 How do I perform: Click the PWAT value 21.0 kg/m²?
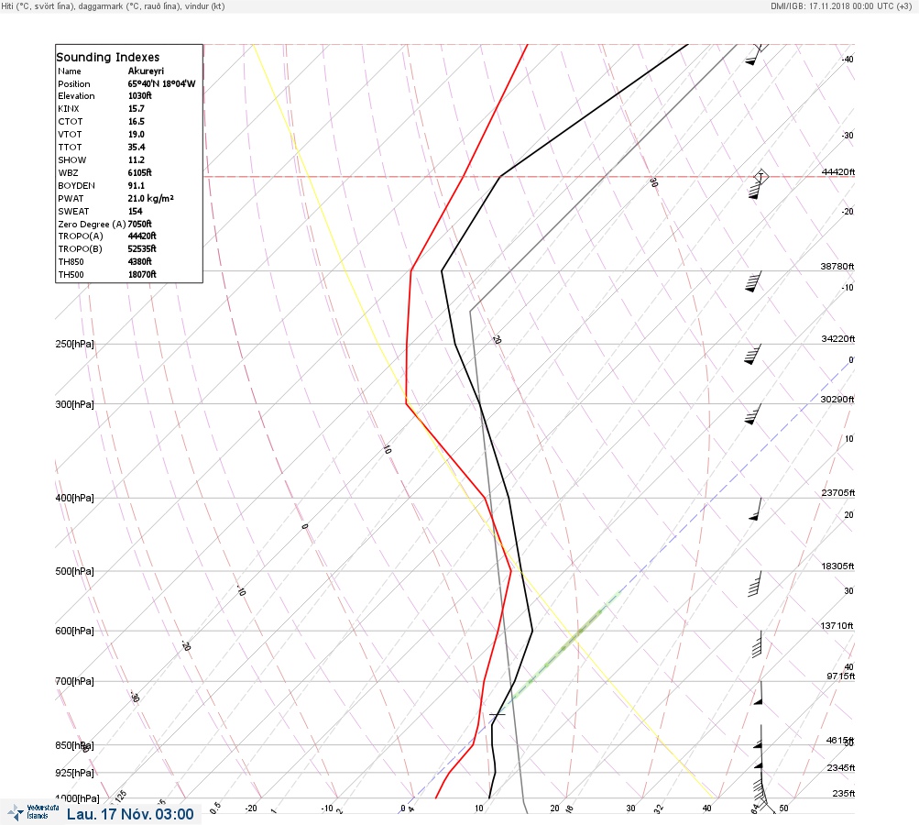coord(150,198)
